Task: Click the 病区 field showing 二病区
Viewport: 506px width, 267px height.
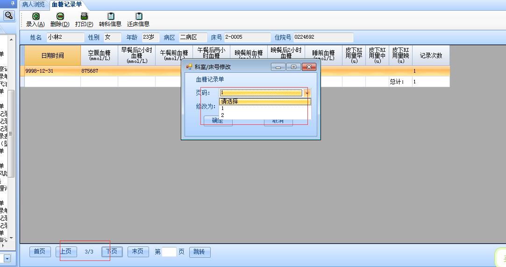Action: pos(192,37)
